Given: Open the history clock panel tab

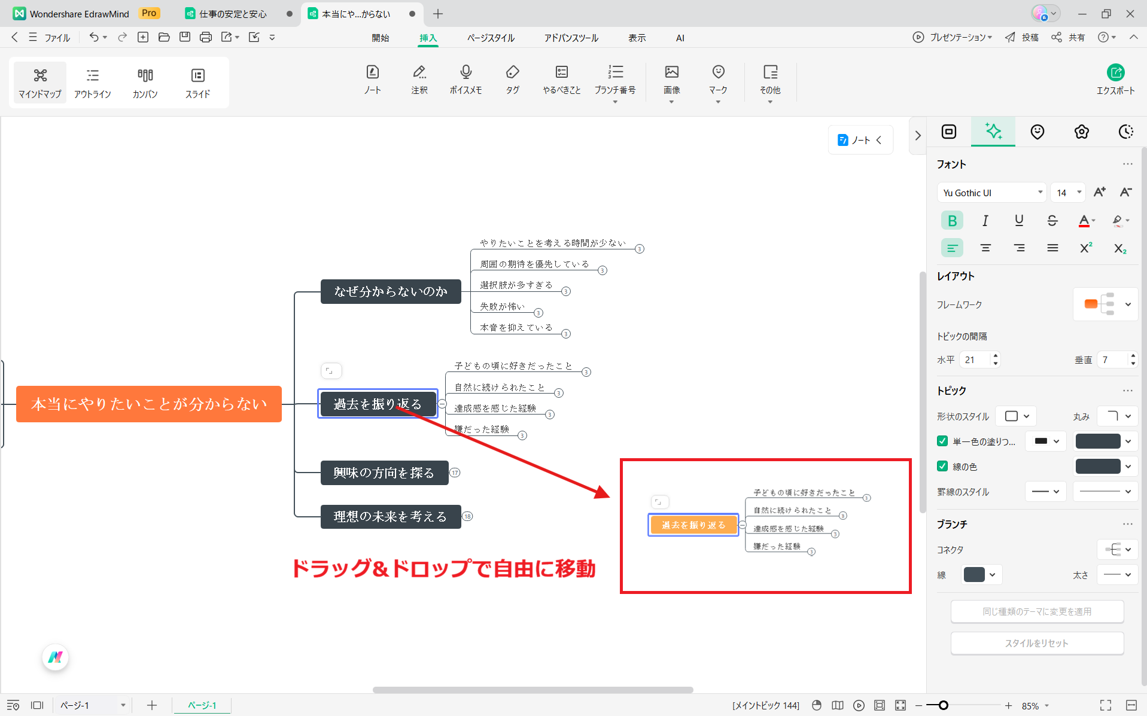Looking at the screenshot, I should pos(1125,132).
